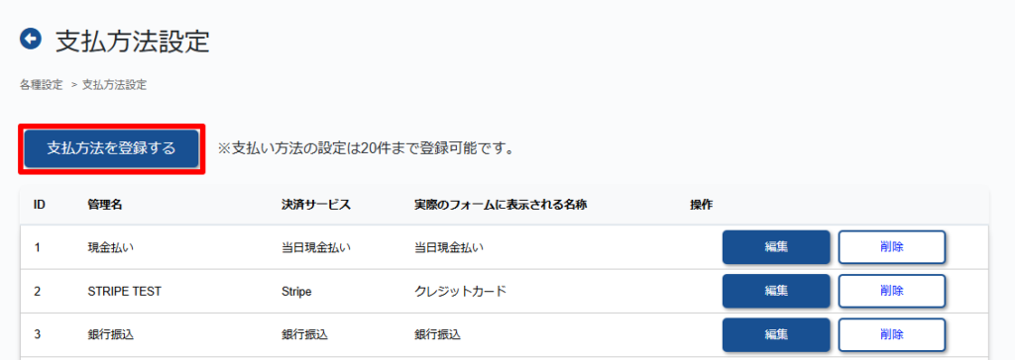Click the page title 支払方法設定
The width and height of the screenshot is (1015, 360).
(133, 42)
